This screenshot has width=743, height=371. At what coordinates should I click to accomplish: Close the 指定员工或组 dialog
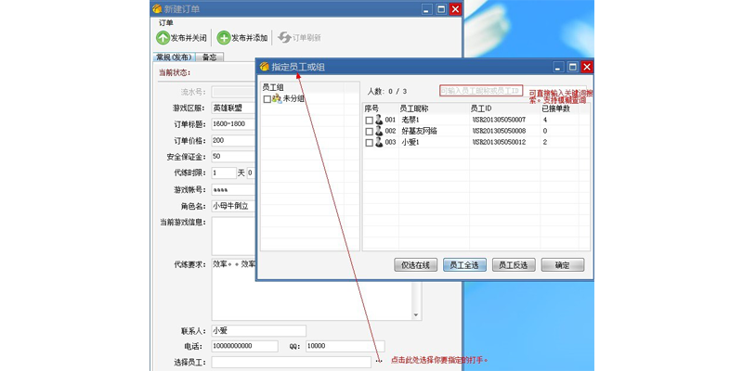(x=587, y=67)
